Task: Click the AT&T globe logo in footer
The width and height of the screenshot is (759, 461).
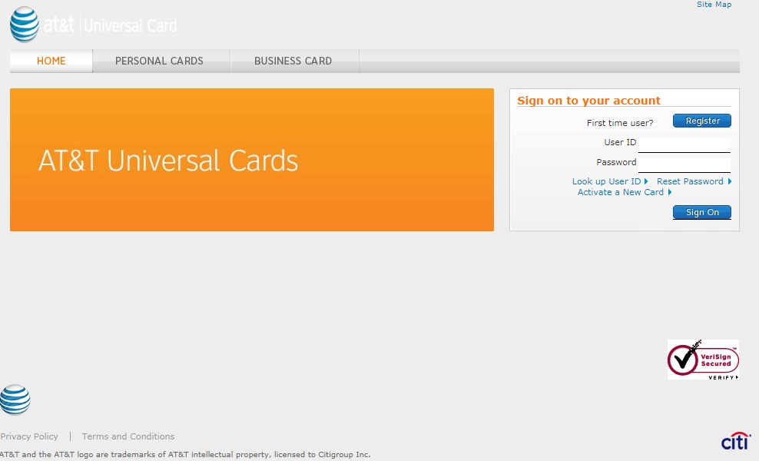Action: click(x=15, y=400)
